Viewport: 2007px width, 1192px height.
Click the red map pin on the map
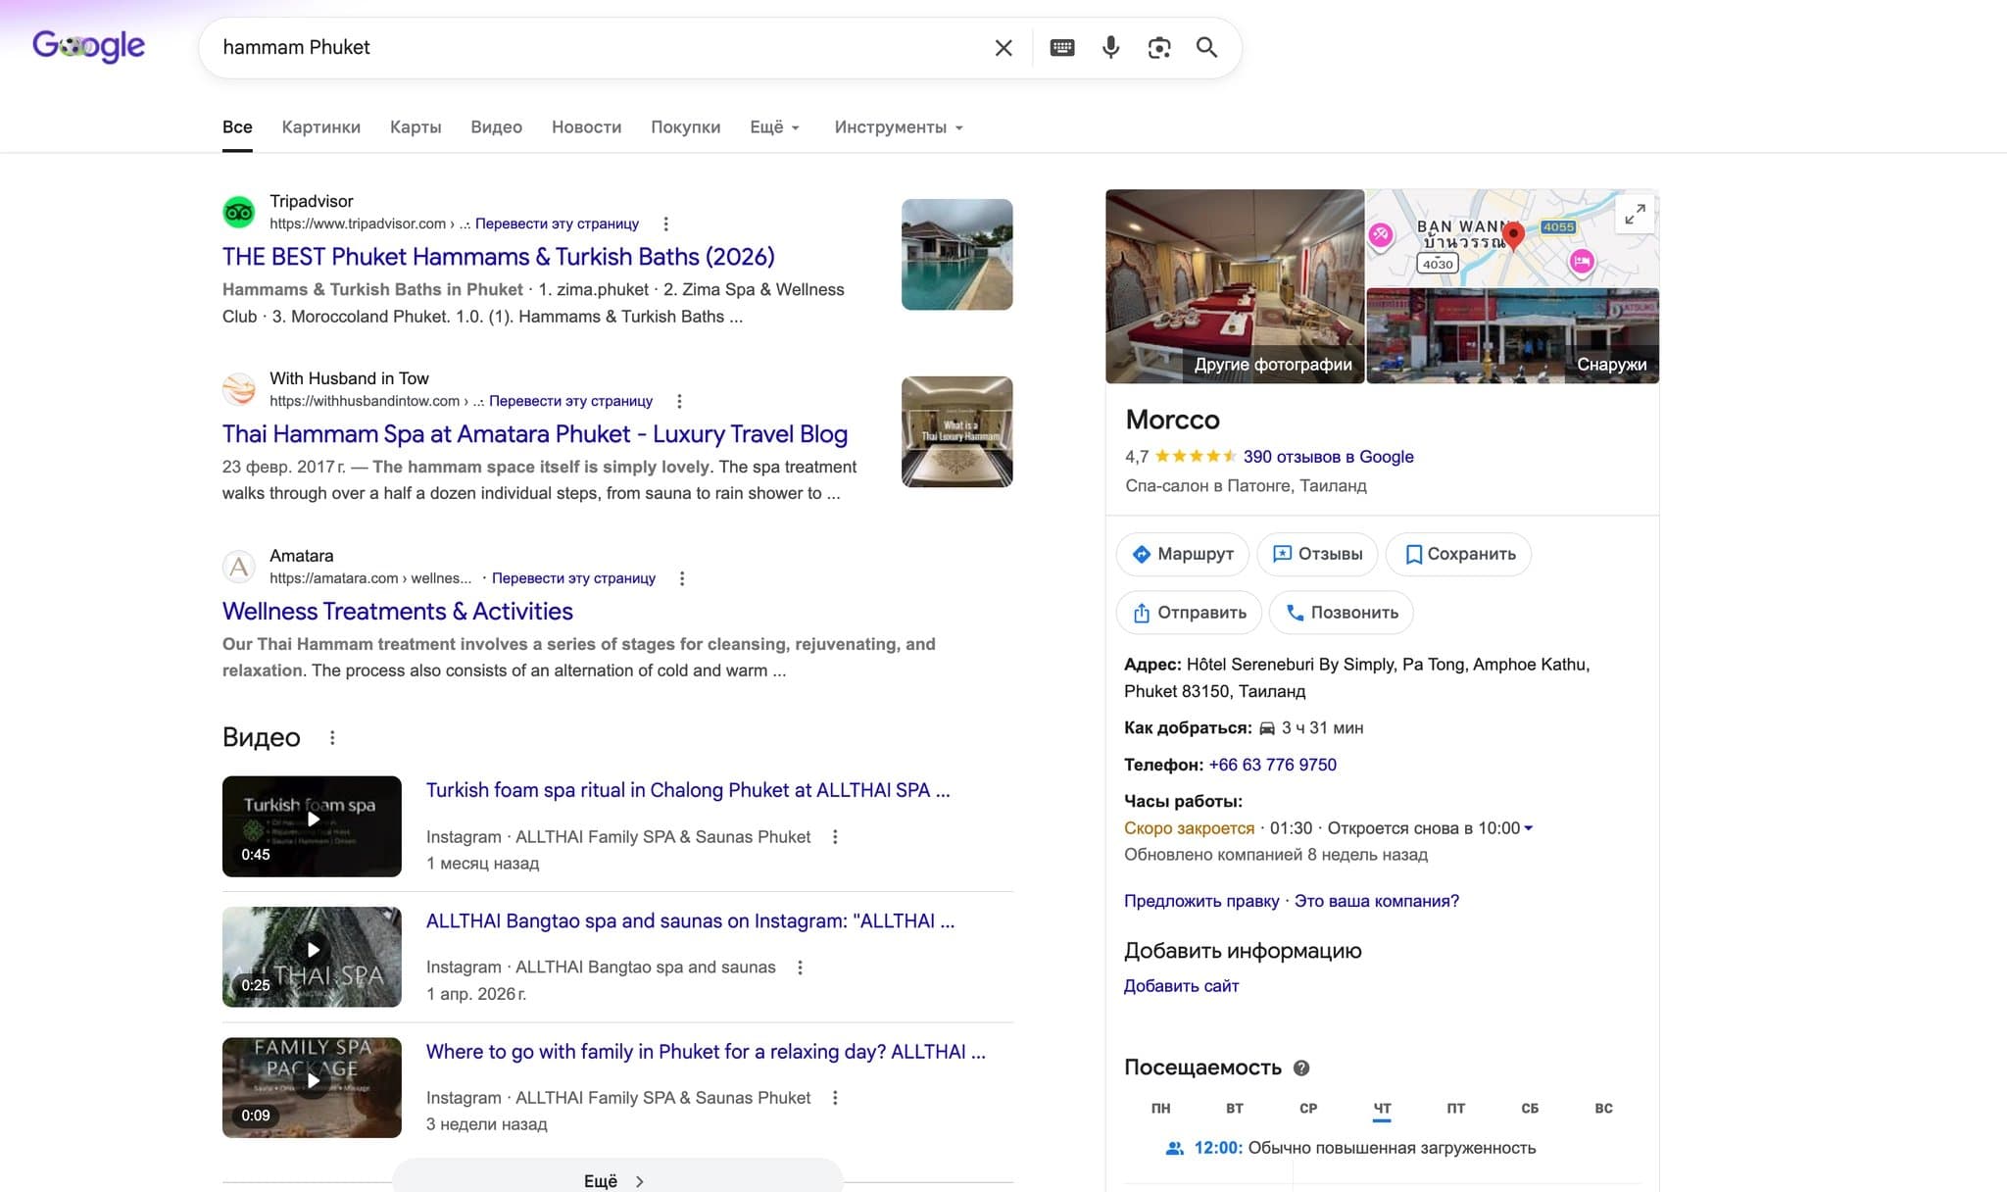[x=1513, y=235]
